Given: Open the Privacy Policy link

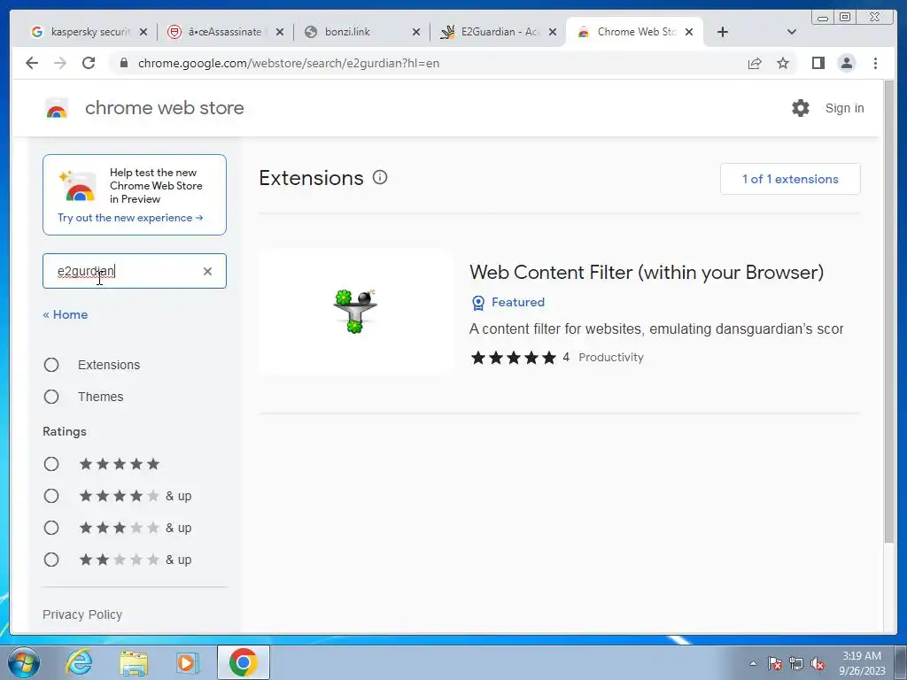Looking at the screenshot, I should pyautogui.click(x=82, y=614).
